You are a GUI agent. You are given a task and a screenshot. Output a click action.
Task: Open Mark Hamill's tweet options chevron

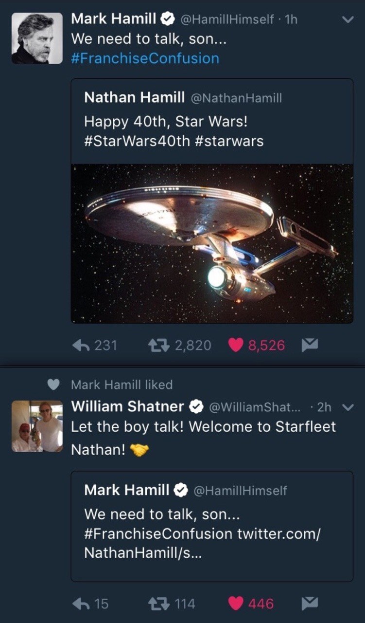coord(347,20)
